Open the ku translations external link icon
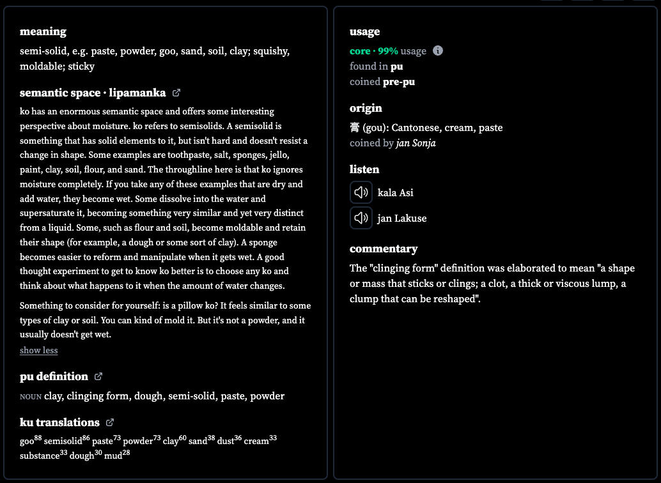Image resolution: width=661 pixels, height=483 pixels. [109, 422]
